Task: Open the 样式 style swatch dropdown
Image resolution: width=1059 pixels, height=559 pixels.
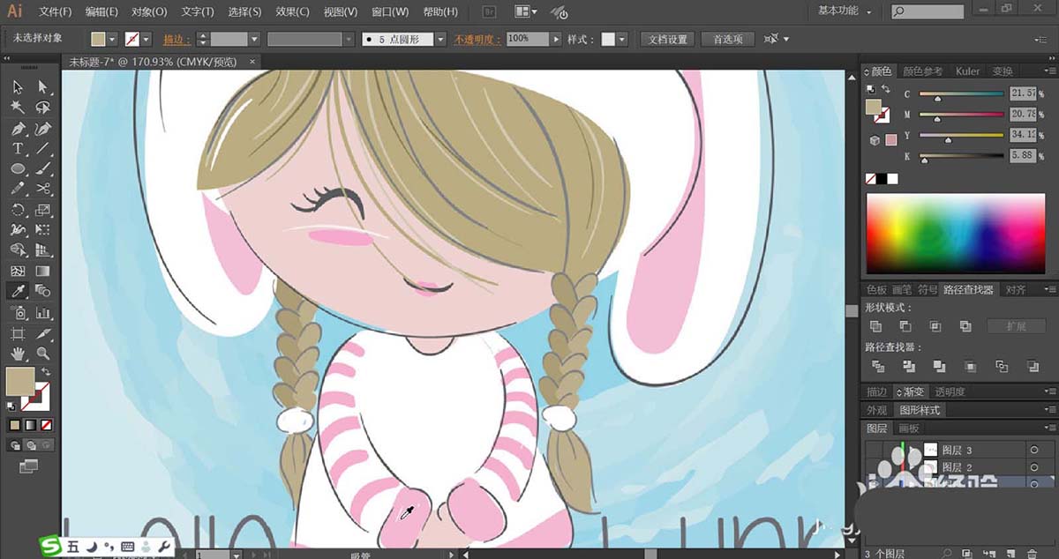Action: 622,40
